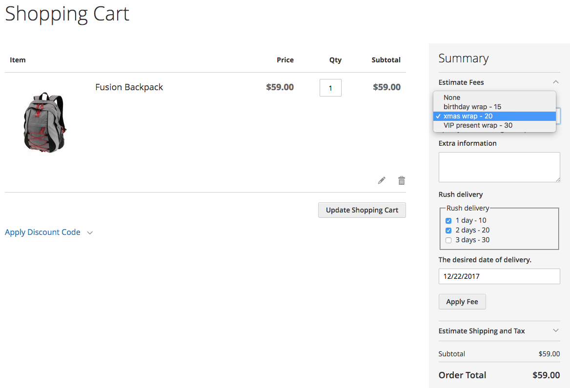Image resolution: width=570 pixels, height=388 pixels.
Task: Select birthday wrap - 15 option
Action: tap(494, 107)
